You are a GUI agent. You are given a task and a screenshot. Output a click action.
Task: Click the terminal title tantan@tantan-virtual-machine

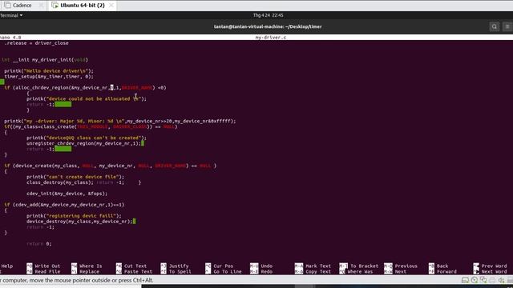[268, 26]
